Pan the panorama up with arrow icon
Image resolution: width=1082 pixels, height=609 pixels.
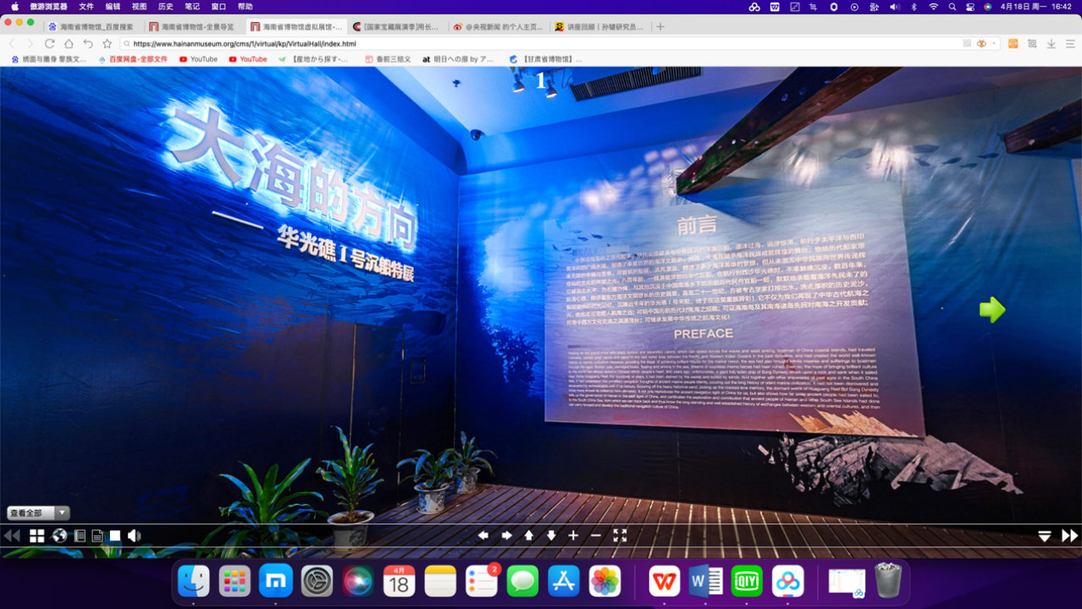click(x=528, y=535)
